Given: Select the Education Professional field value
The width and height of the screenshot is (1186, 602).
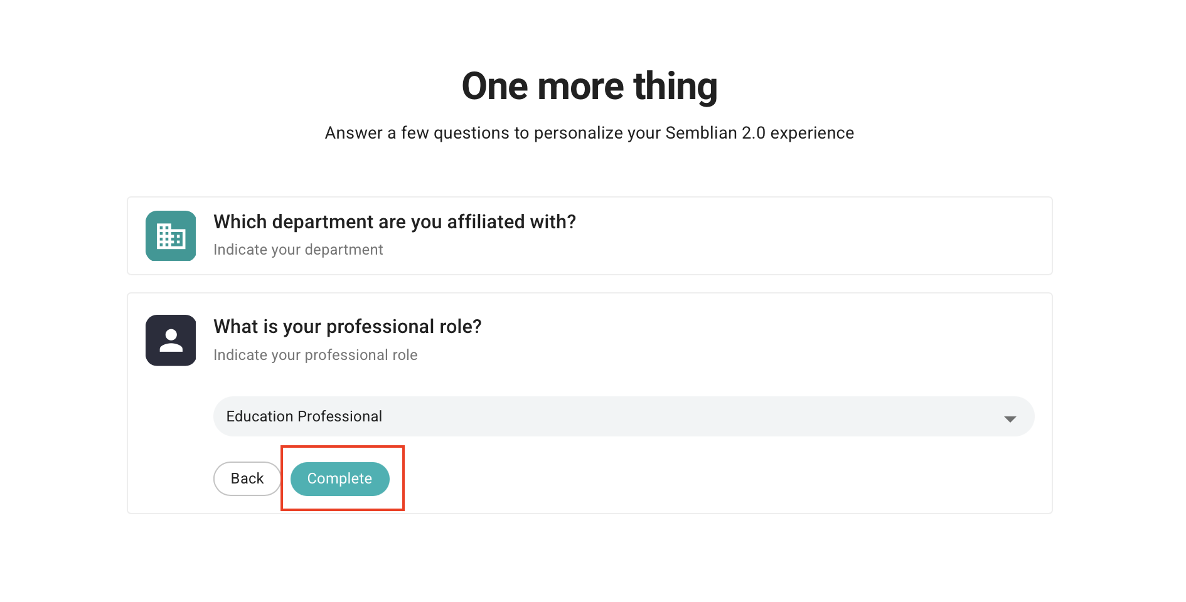Looking at the screenshot, I should [x=304, y=416].
